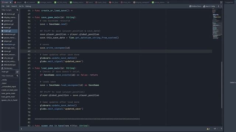Open @GlobalScope documentation entry
The width and height of the screenshot is (236, 132).
pos(9,65)
